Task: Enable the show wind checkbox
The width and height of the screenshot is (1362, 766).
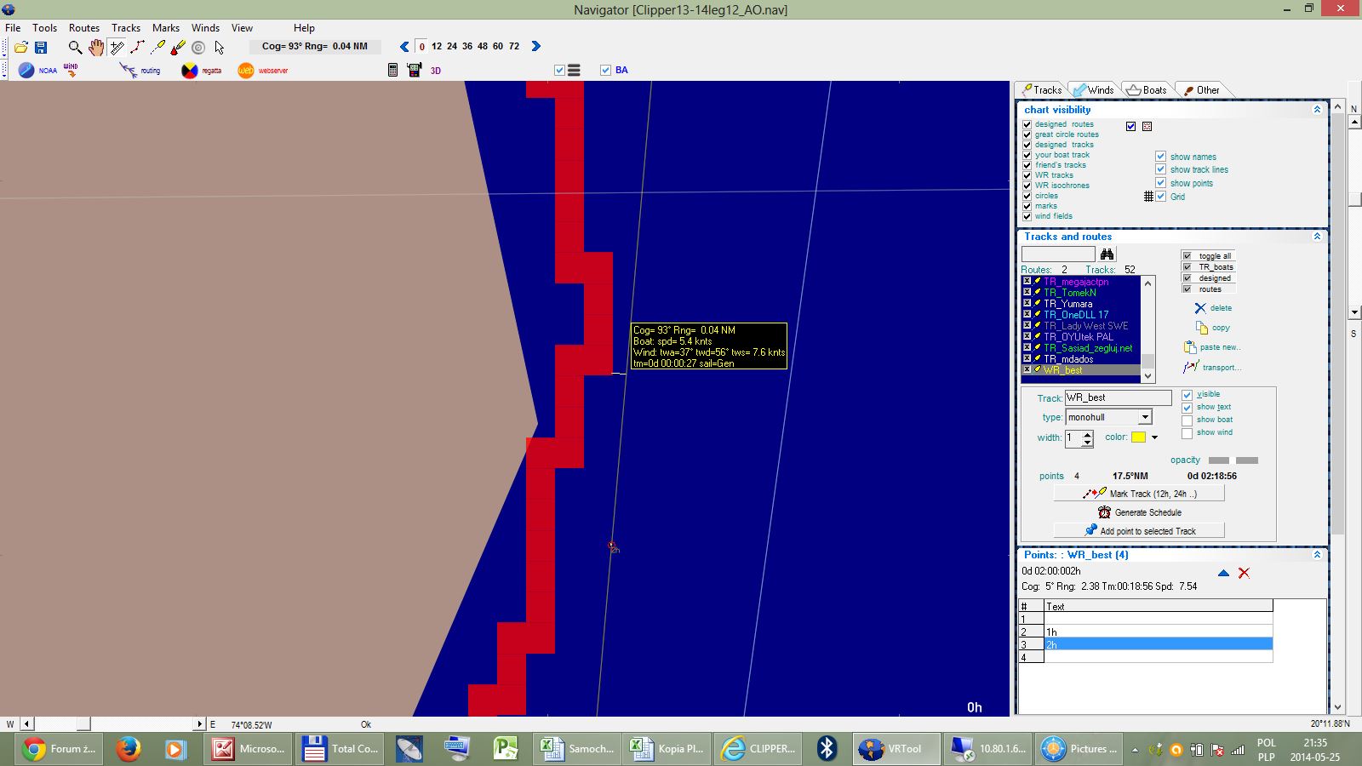Action: pyautogui.click(x=1187, y=433)
